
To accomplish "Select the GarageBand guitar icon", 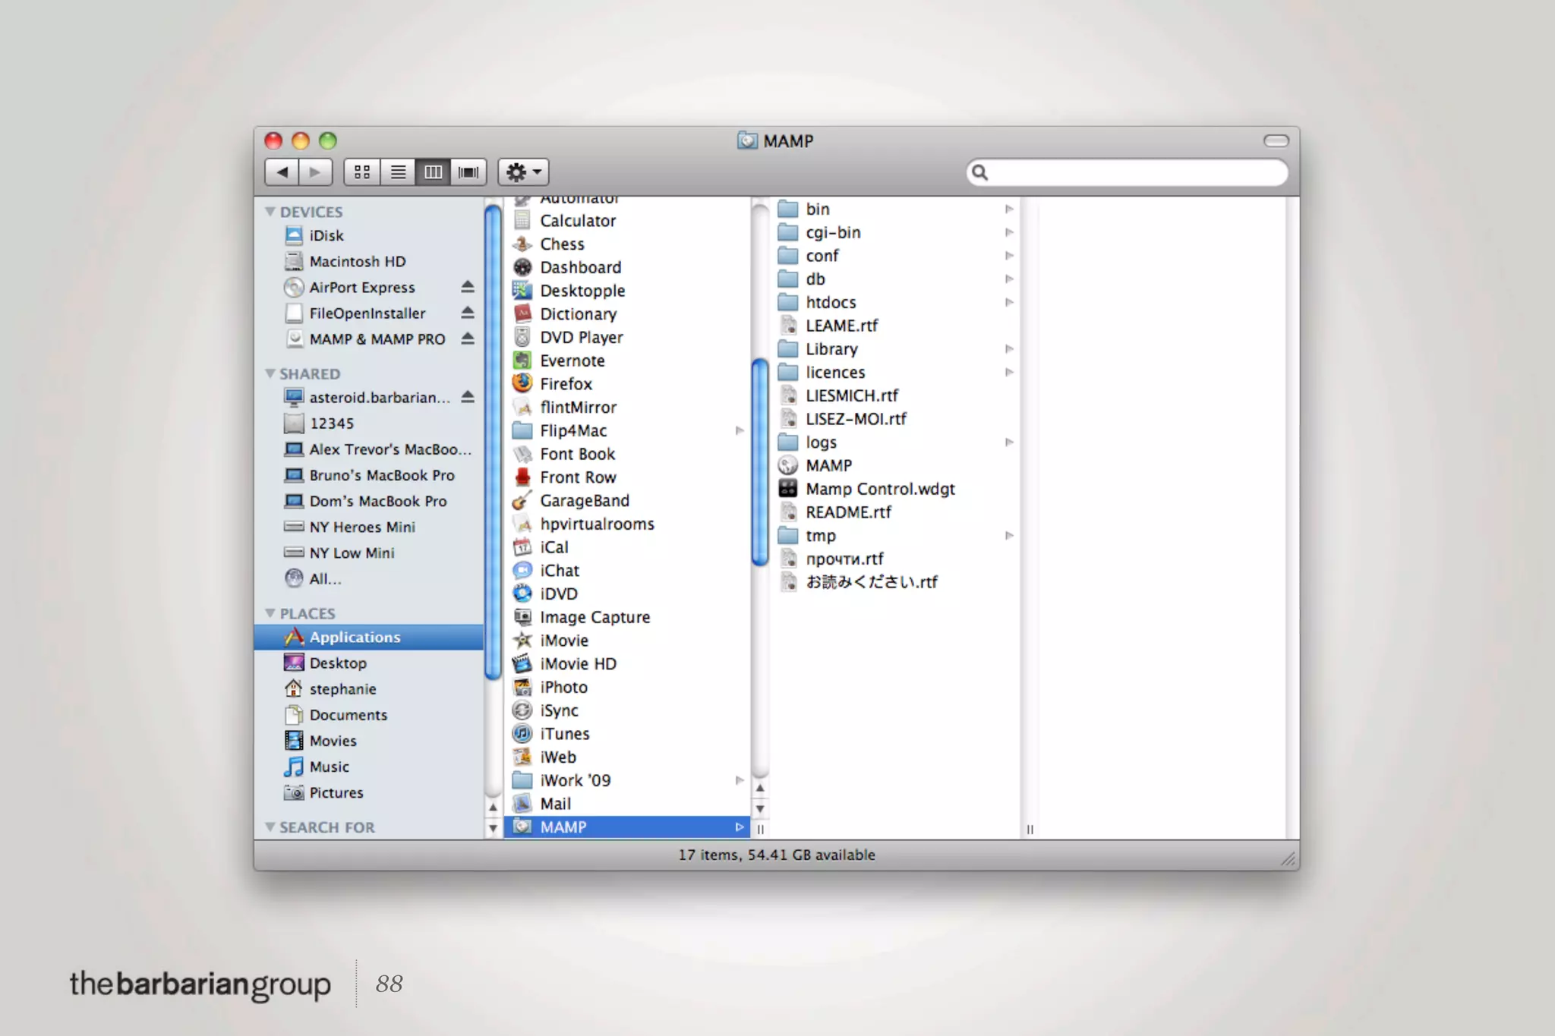I will click(522, 500).
